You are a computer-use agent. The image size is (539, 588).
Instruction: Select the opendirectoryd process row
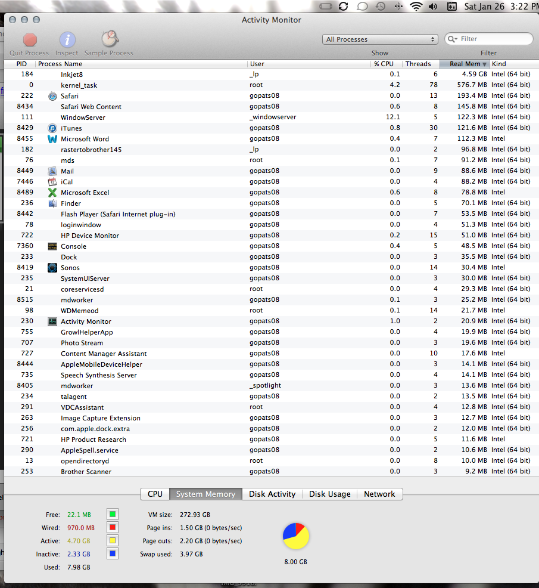coord(272,461)
